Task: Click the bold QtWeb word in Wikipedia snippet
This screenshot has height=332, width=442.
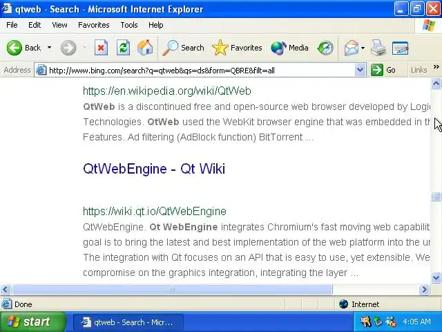Action: 99,107
